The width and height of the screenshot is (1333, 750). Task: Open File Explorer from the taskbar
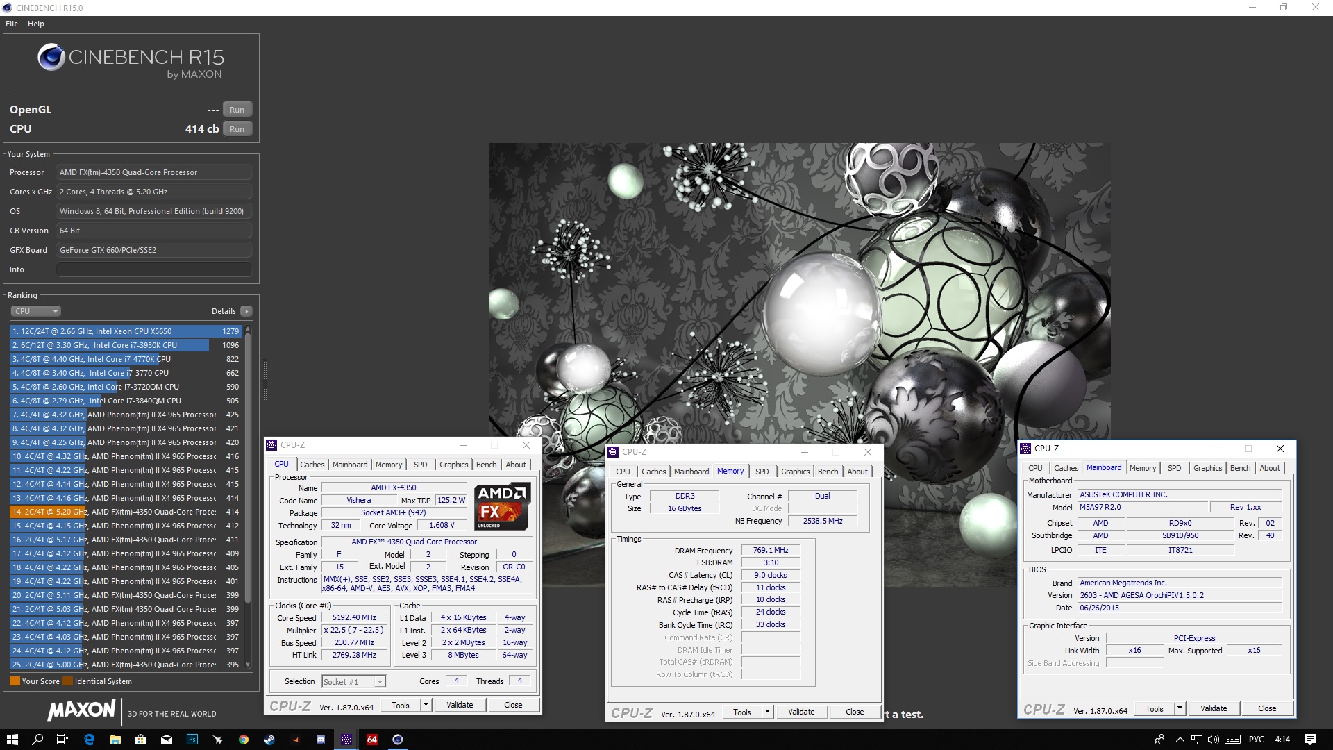pyautogui.click(x=115, y=740)
